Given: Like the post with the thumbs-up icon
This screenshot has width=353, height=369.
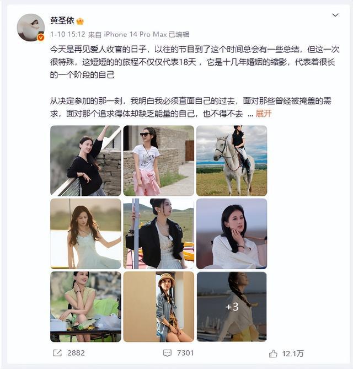Looking at the screenshot, I should [273, 353].
